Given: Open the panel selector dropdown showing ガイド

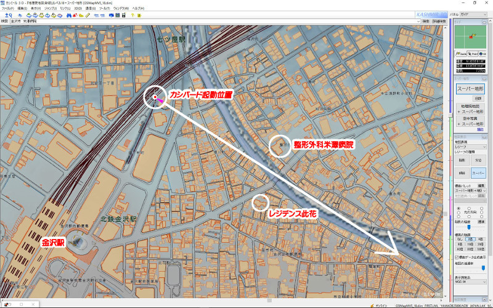Looking at the screenshot, I should (473, 14).
